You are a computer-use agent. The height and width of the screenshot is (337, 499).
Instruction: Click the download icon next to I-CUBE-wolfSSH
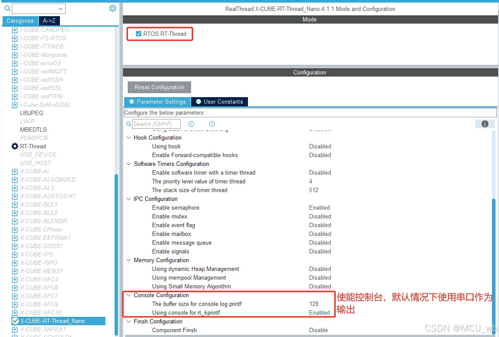(x=14, y=80)
